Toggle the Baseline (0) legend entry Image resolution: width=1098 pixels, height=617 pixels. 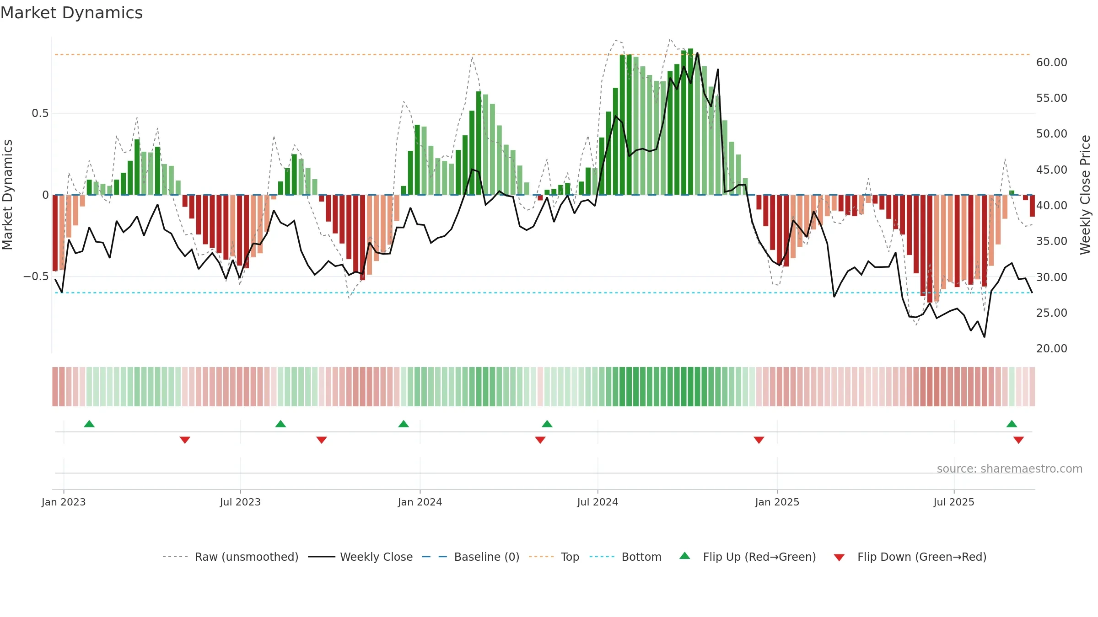point(471,557)
